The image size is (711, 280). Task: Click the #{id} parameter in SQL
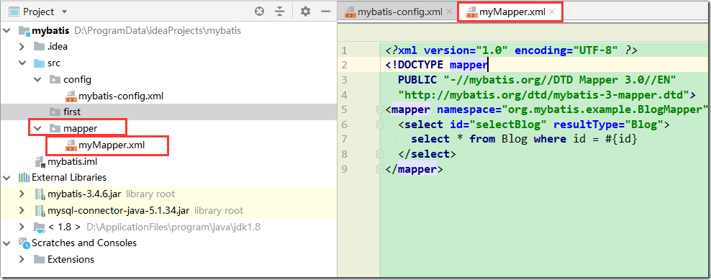click(x=621, y=140)
